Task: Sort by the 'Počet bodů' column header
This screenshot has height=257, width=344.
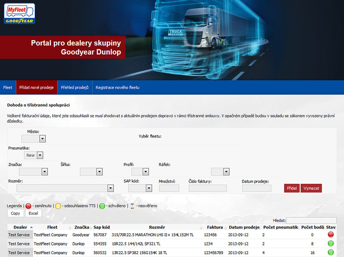Action: coord(313,227)
